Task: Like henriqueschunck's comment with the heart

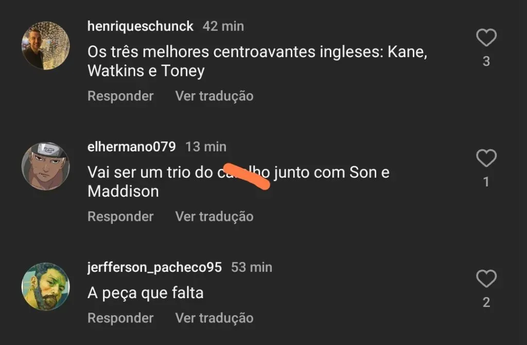Action: (x=486, y=38)
